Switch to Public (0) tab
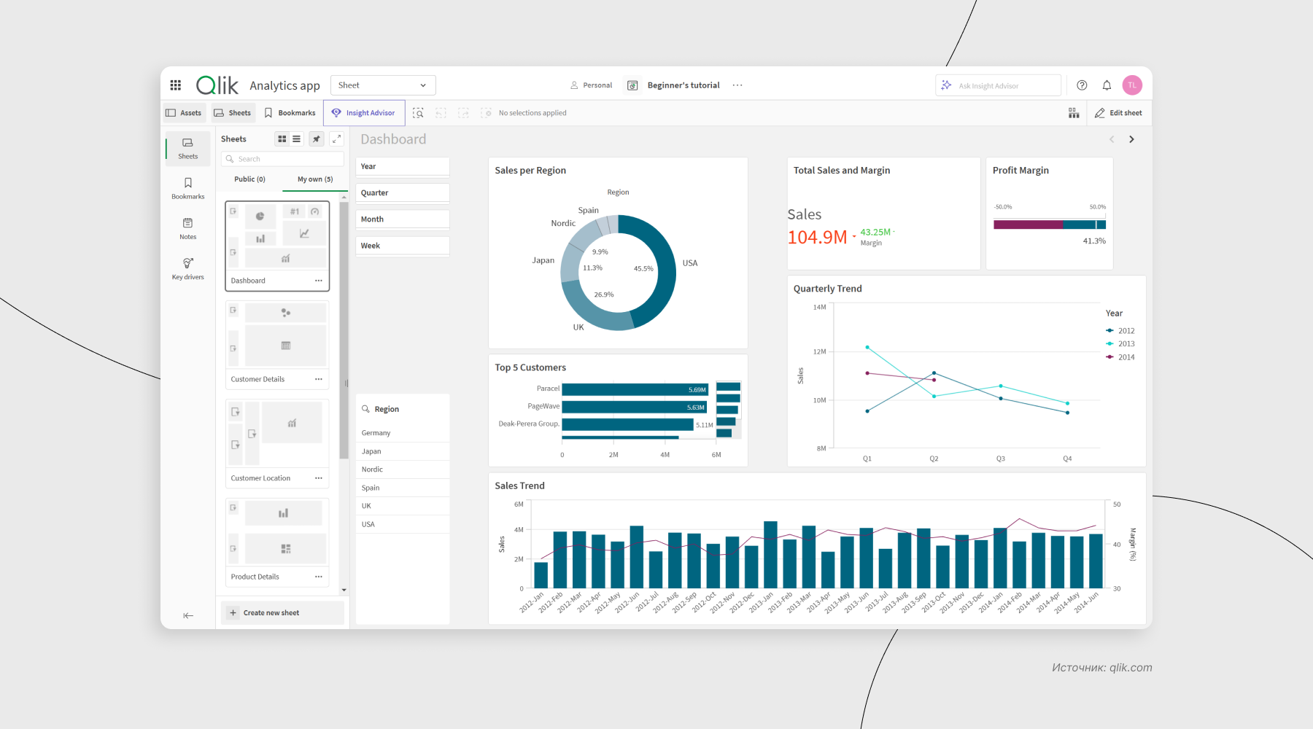 249,179
